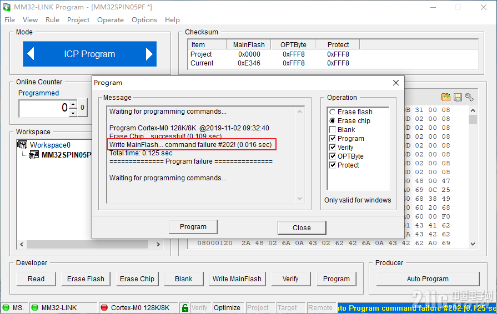The image size is (497, 314).
Task: Click hex view vertical scrollbar thumb
Action: click(473, 120)
